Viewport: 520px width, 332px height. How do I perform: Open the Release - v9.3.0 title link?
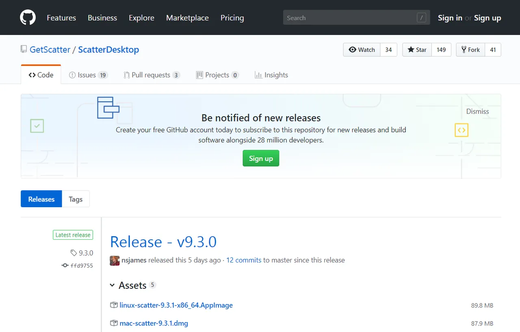click(x=163, y=242)
